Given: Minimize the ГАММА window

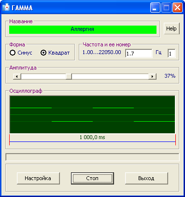Looking at the screenshot, I should [x=155, y=8].
